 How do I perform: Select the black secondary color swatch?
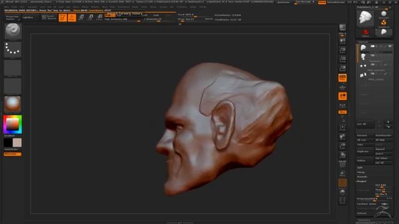tap(8, 142)
